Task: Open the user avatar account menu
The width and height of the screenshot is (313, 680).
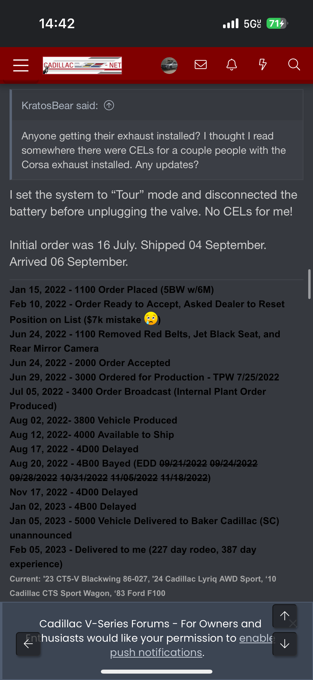Action: (x=169, y=65)
